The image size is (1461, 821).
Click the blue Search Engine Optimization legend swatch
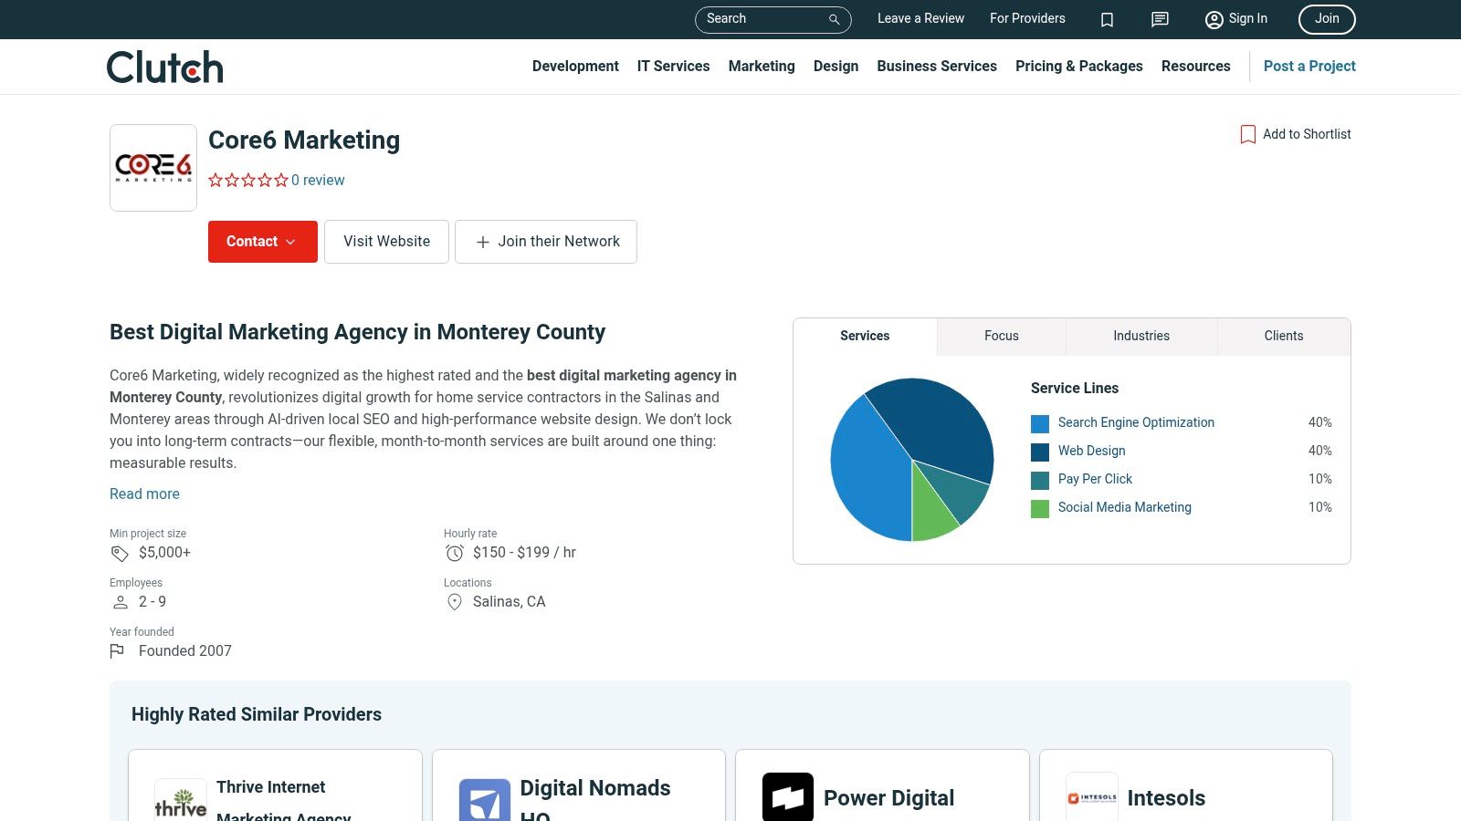(x=1039, y=422)
